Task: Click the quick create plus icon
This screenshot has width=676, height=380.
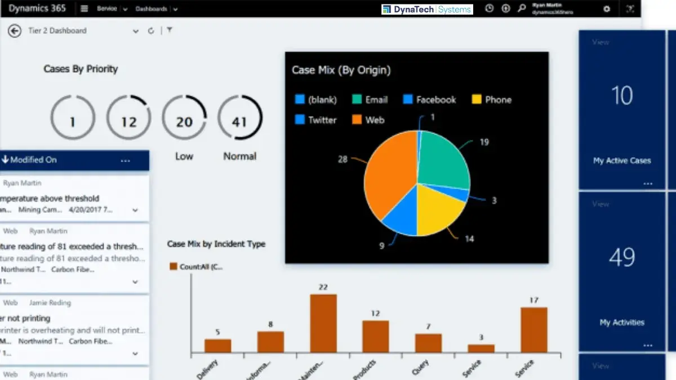Action: (x=506, y=8)
